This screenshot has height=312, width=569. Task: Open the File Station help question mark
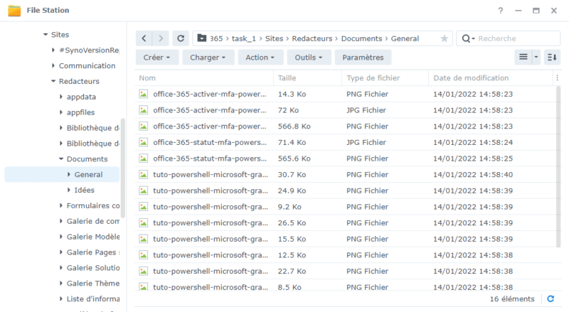(501, 11)
